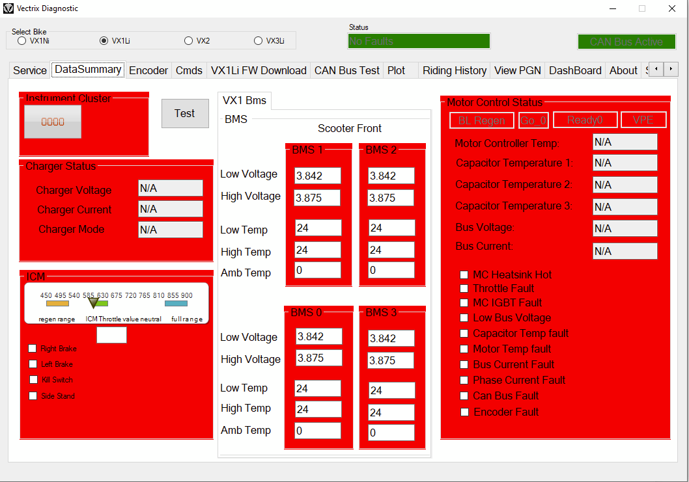Tick the Right Brake checkbox
The height and width of the screenshot is (482, 689).
[33, 349]
